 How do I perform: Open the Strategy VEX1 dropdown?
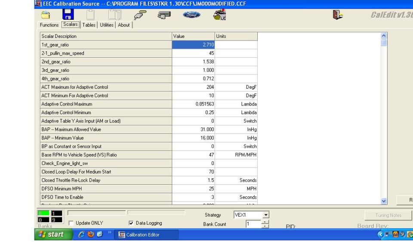[x=266, y=215]
